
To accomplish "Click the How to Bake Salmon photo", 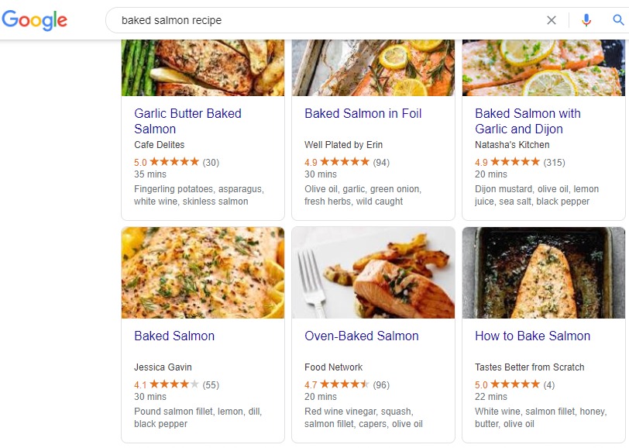I will (x=544, y=273).
